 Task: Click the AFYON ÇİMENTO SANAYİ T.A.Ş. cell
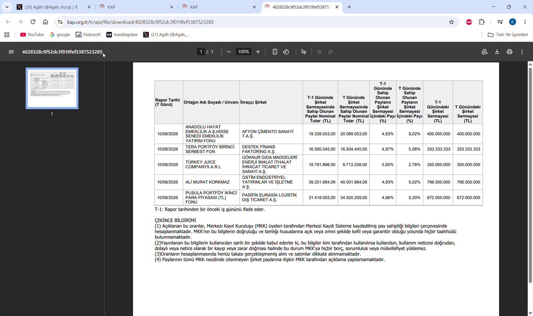pyautogui.click(x=271, y=134)
